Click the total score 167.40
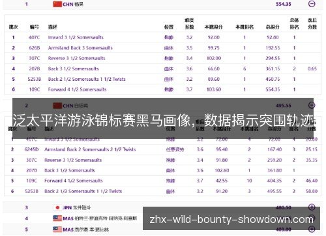This screenshot has width=326, height=236. tap(274, 149)
